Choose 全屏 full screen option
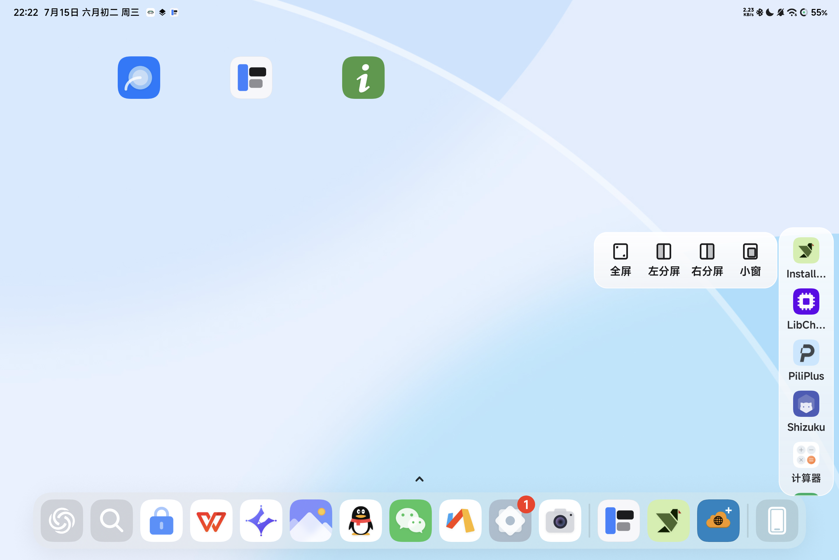Viewport: 839px width, 560px height. (x=620, y=260)
